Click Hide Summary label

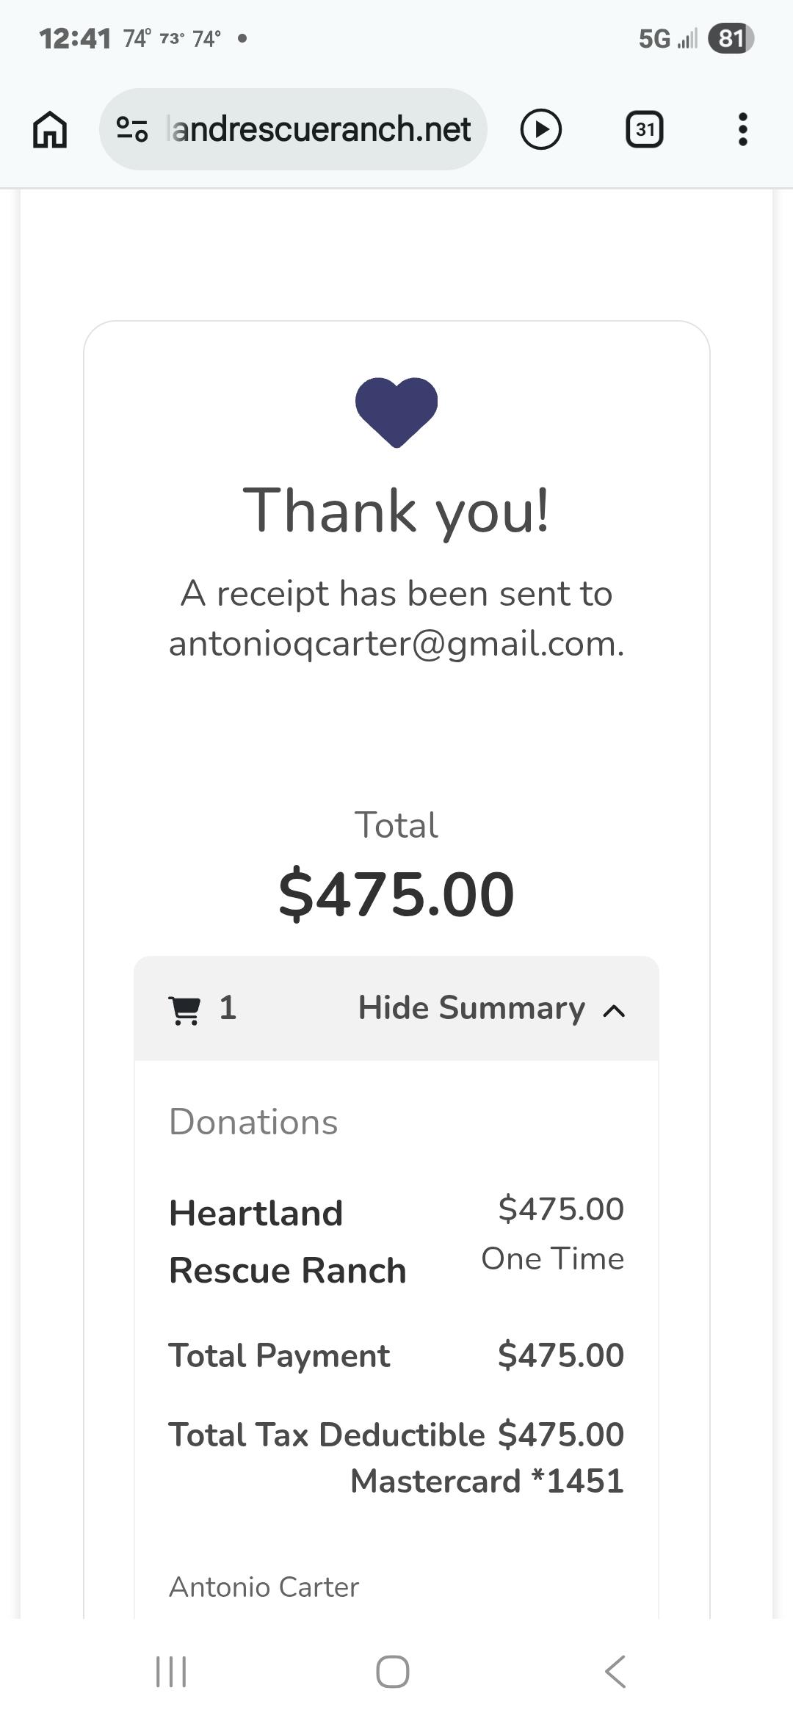tap(471, 1008)
